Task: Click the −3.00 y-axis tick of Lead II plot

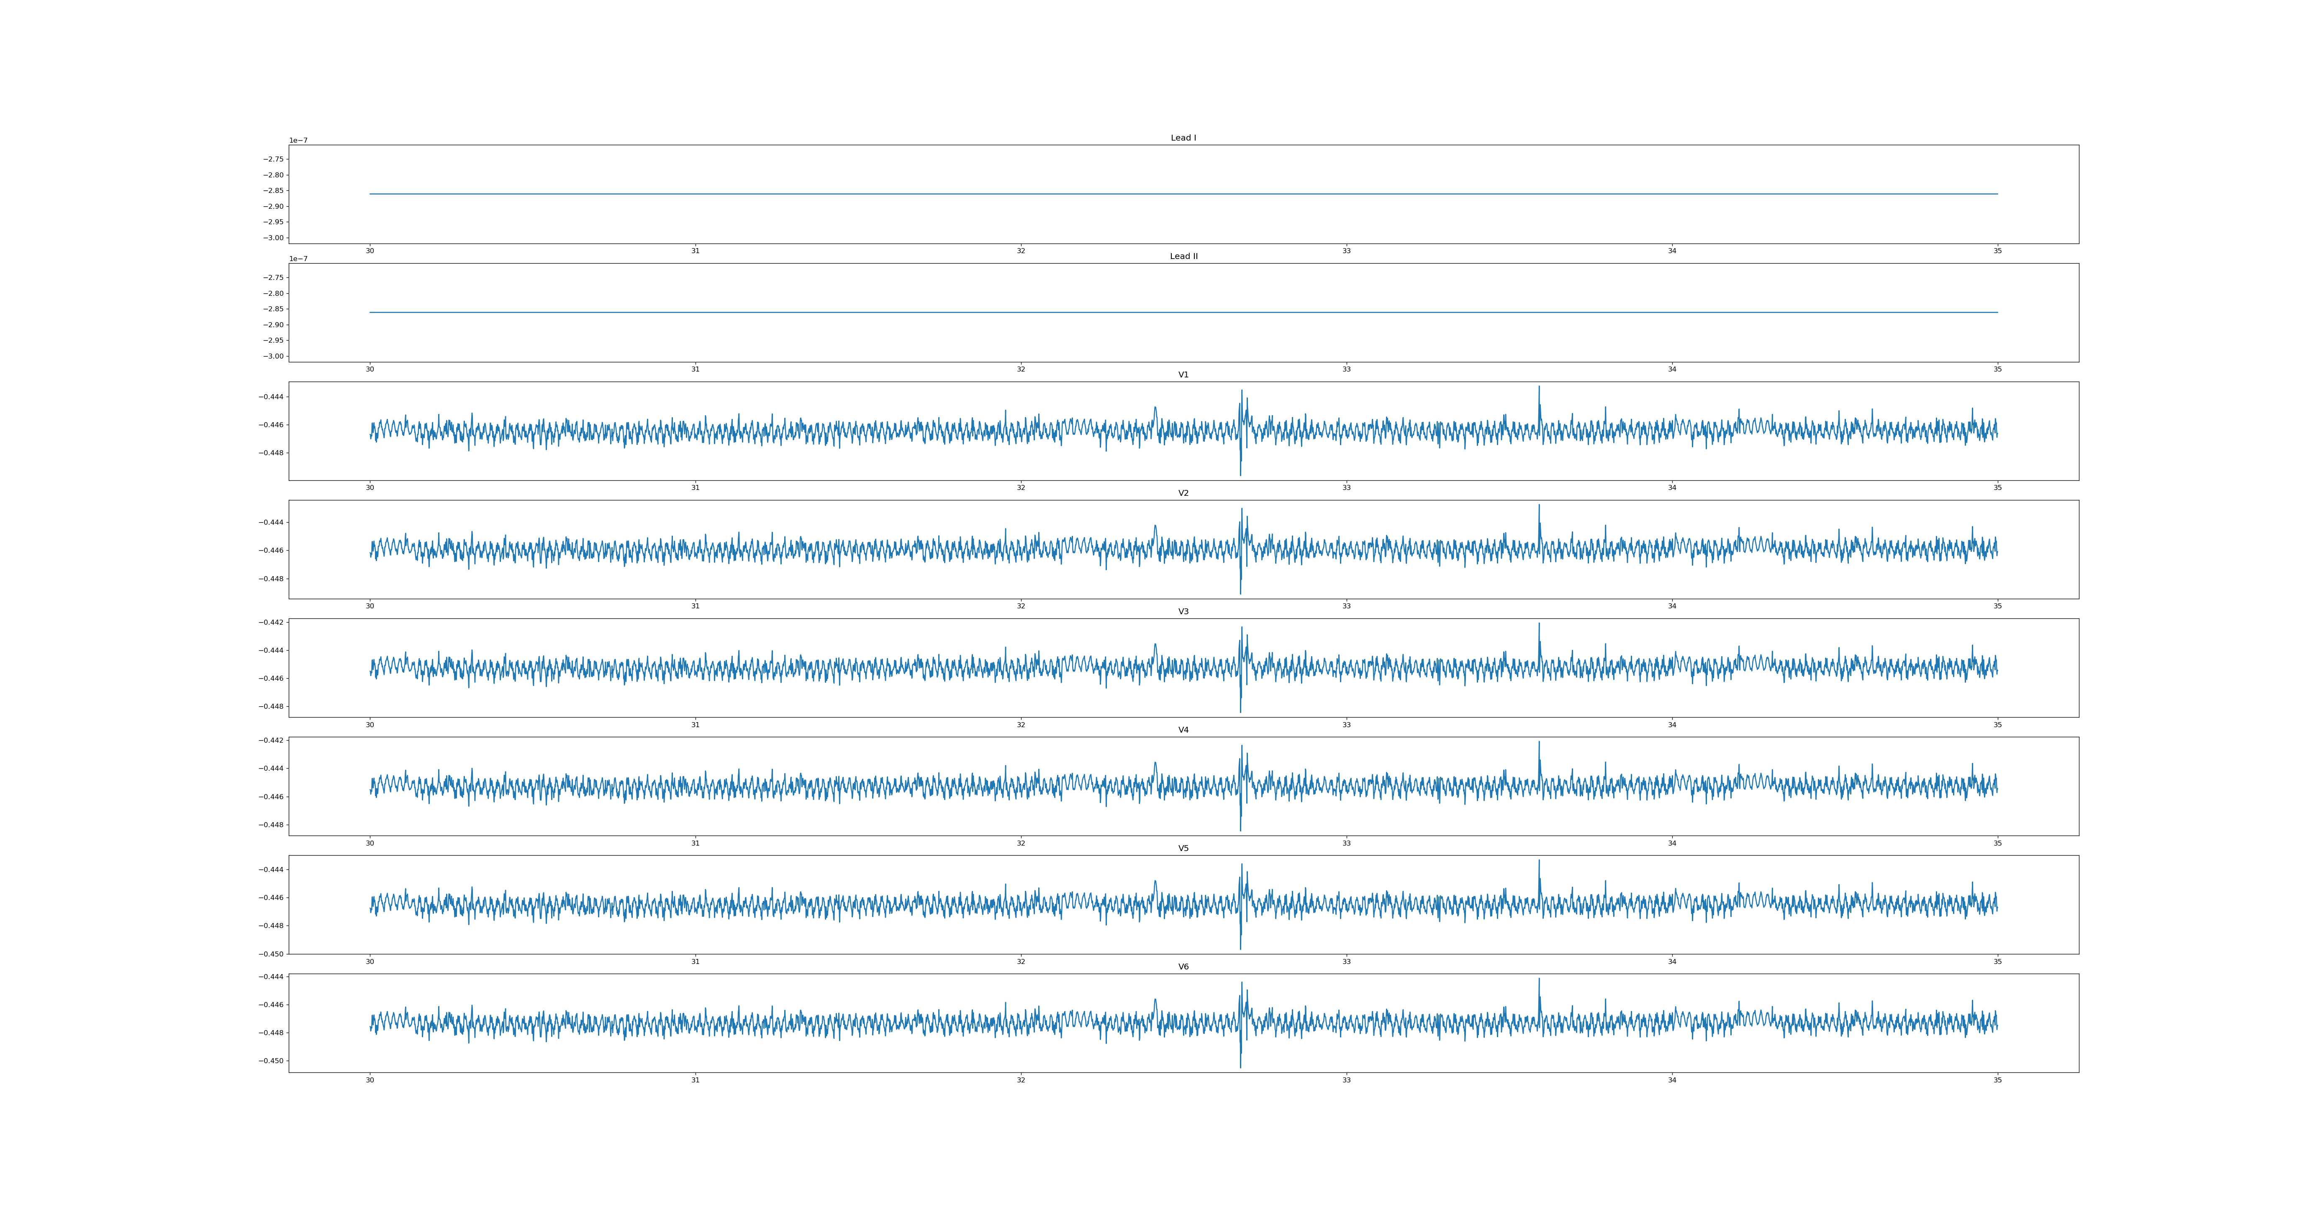Action: pos(274,356)
